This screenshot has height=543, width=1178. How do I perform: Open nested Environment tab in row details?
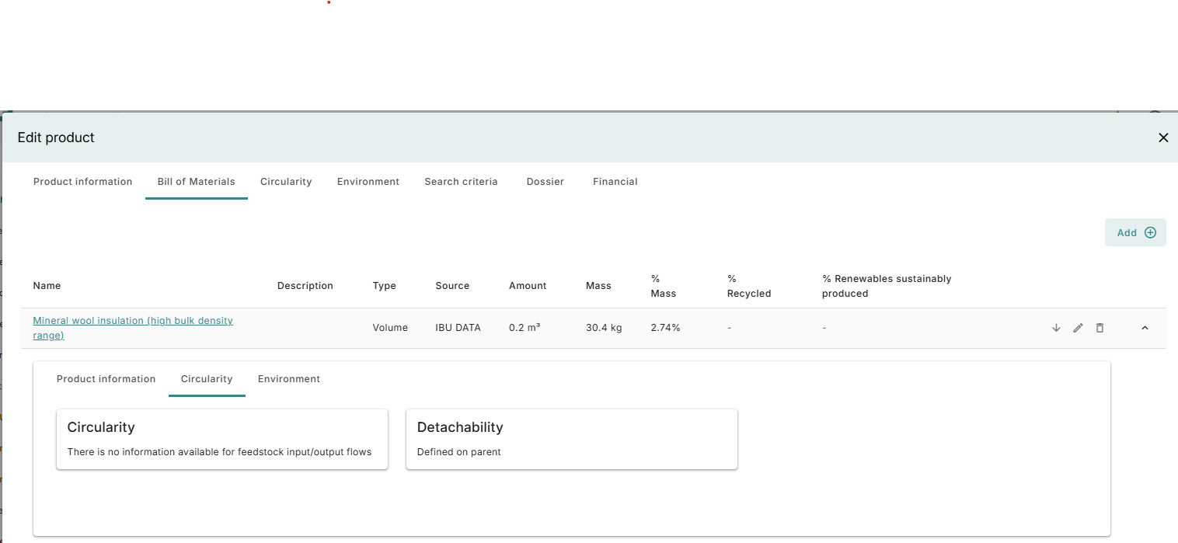point(289,379)
